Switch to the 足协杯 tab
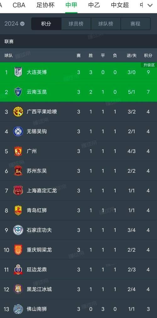This screenshot has width=157, height=318. pos(46,5)
